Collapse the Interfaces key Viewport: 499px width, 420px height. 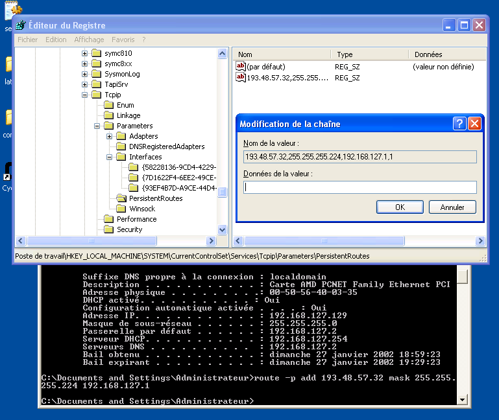[109, 157]
